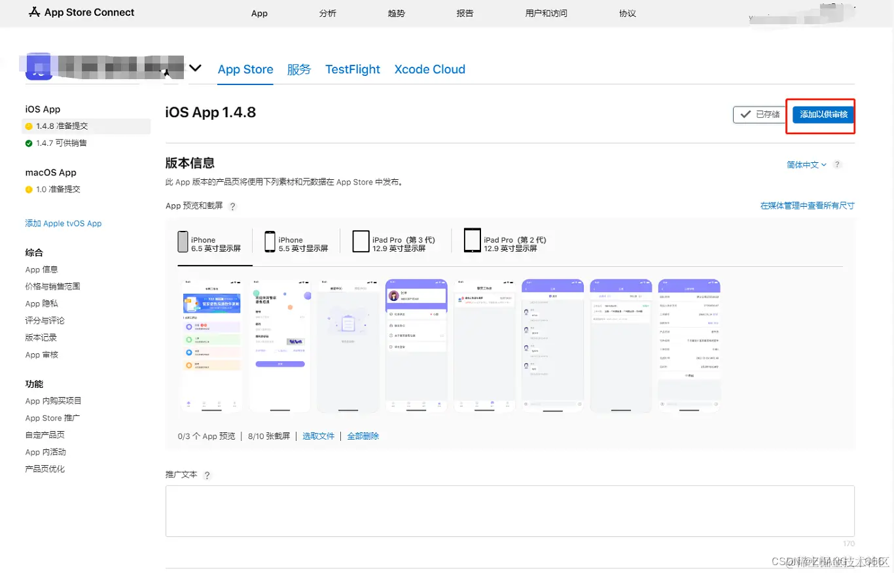Select 1.4.8 准备提交 iOS version

click(x=87, y=126)
